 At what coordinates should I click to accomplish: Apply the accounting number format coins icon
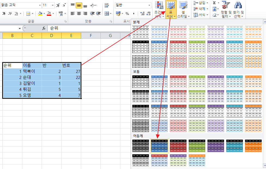118,14
